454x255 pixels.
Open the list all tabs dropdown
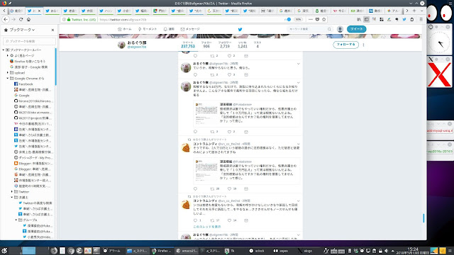(x=421, y=11)
